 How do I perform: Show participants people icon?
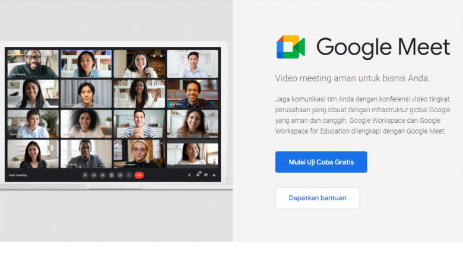(198, 175)
